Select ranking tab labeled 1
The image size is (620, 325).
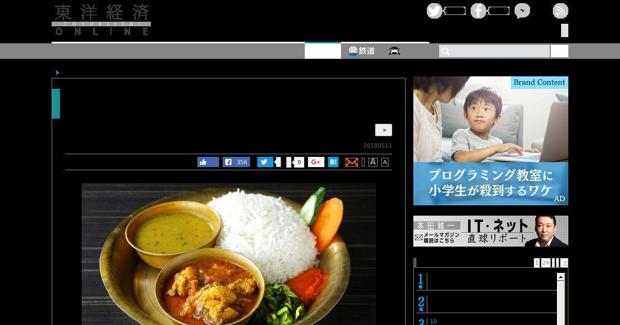(x=537, y=263)
